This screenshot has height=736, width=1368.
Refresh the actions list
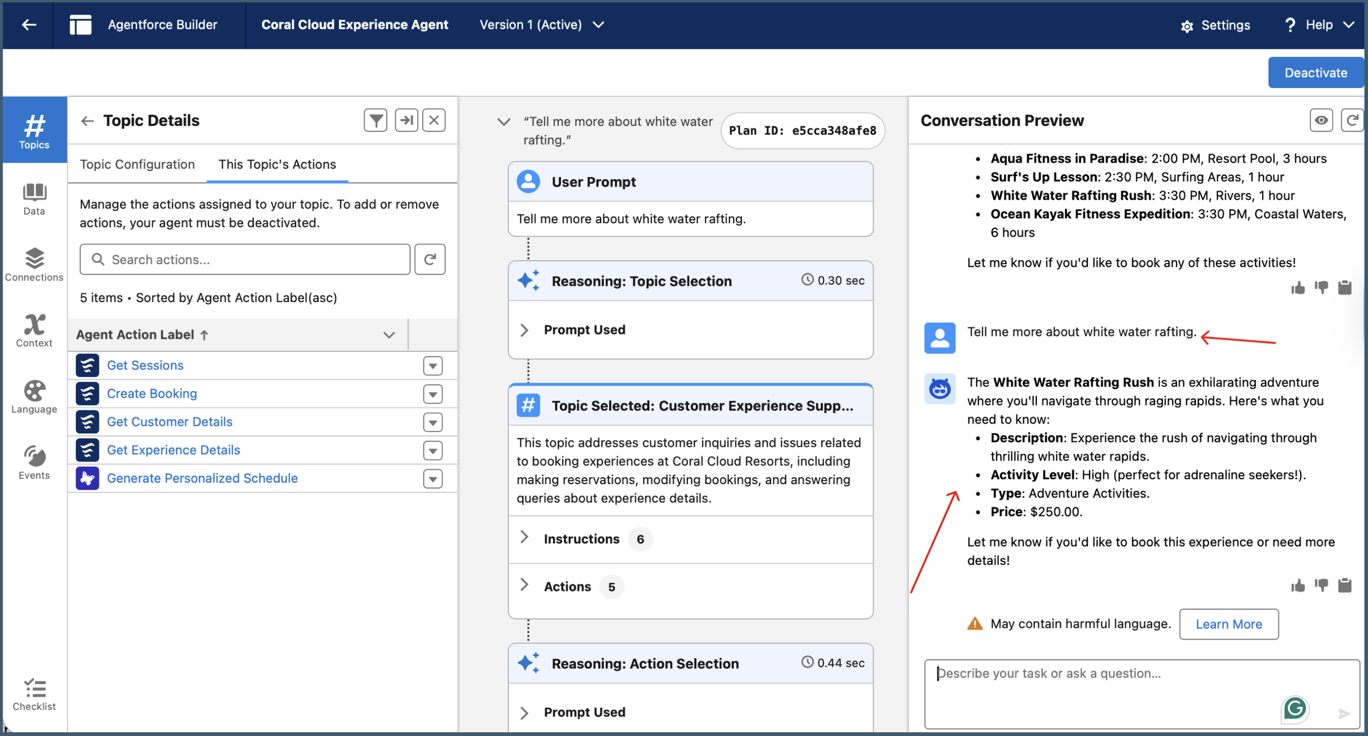click(x=430, y=259)
